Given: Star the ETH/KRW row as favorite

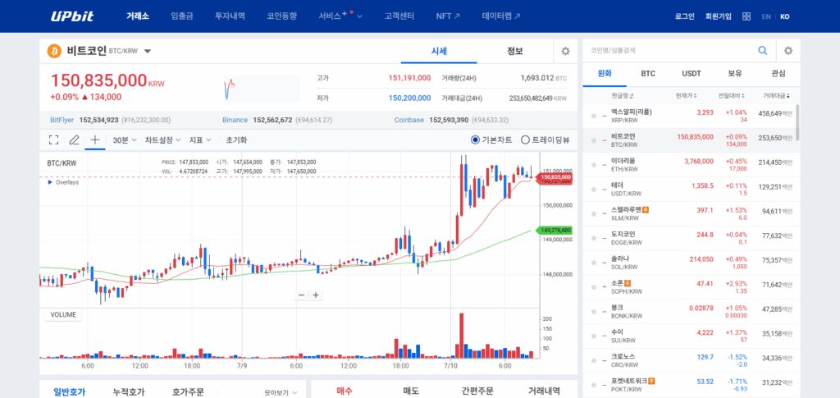Looking at the screenshot, I should (593, 164).
